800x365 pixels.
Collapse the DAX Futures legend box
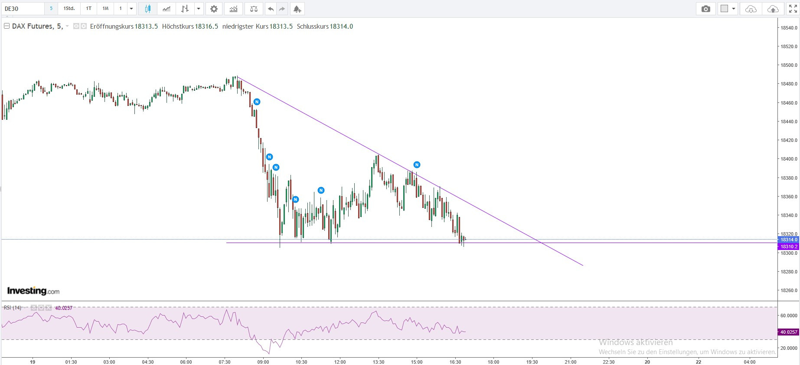pyautogui.click(x=7, y=26)
